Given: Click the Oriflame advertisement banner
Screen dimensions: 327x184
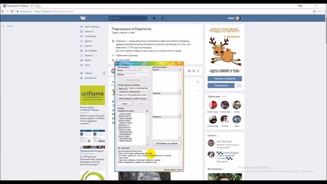Looking at the screenshot, I should [x=92, y=95].
